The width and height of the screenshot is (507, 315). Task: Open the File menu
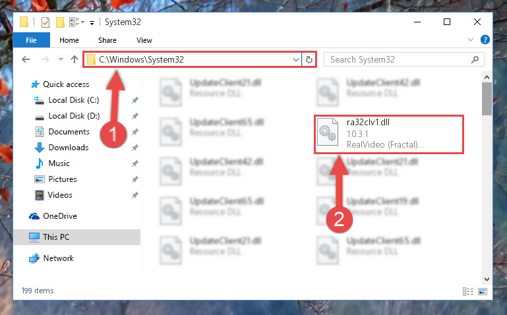pos(32,40)
